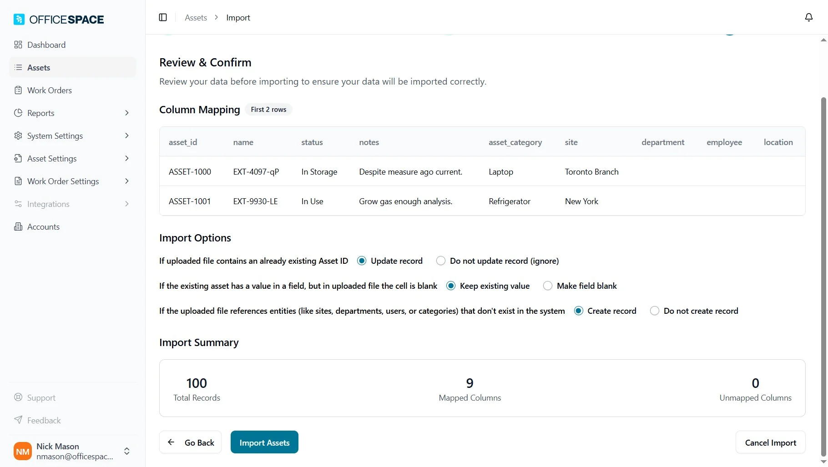Open the Asset Settings menu item
828x467 pixels.
[52, 158]
